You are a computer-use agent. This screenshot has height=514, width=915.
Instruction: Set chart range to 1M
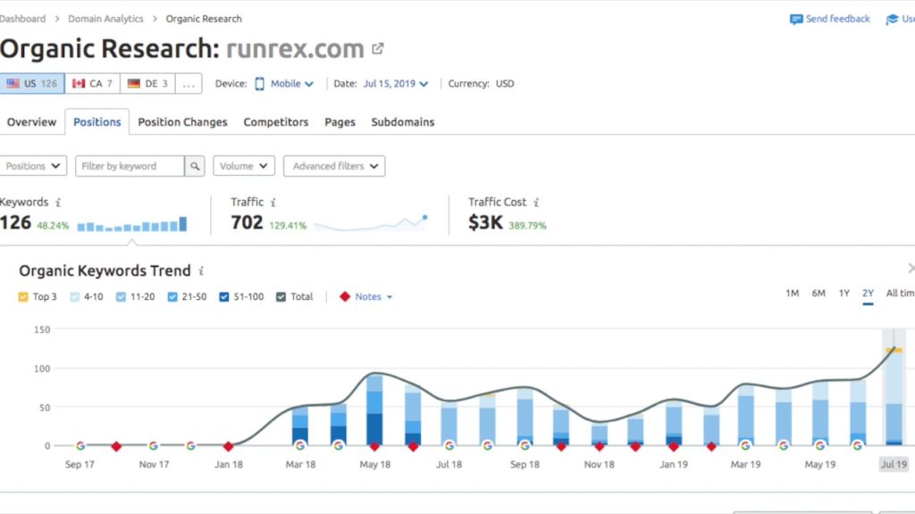(792, 293)
